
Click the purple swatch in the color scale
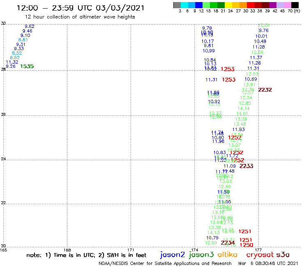coord(272,5)
